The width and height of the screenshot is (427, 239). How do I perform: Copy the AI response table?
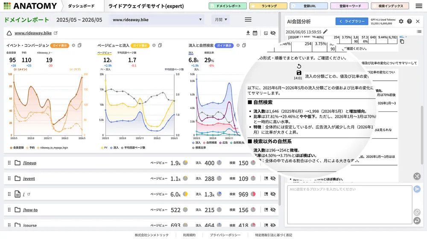[x=402, y=42]
